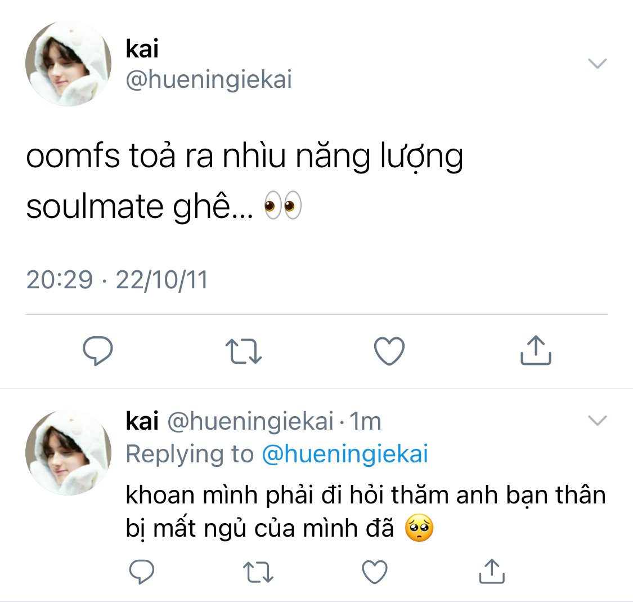Click the "20:29 · 22/10/11" timestamp
This screenshot has width=633, height=602.
(117, 280)
